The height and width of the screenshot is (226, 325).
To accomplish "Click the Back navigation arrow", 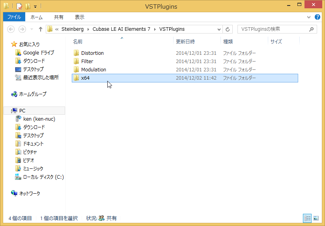I will click(11, 29).
